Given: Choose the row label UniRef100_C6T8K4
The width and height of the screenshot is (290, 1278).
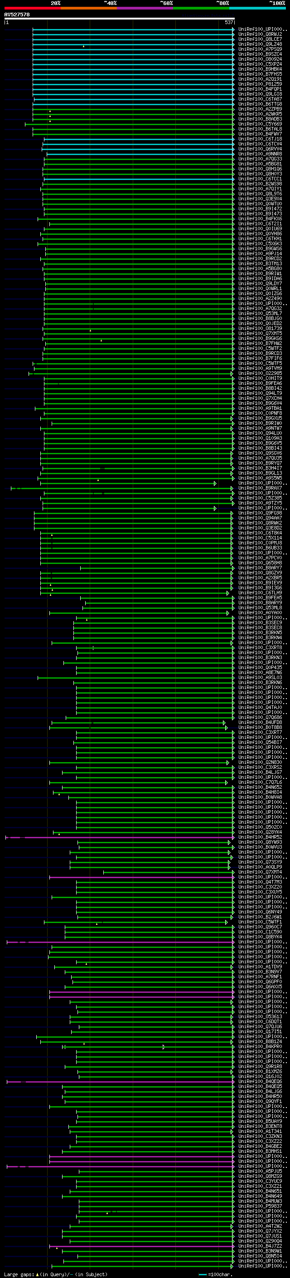Looking at the screenshot, I should point(260,533).
